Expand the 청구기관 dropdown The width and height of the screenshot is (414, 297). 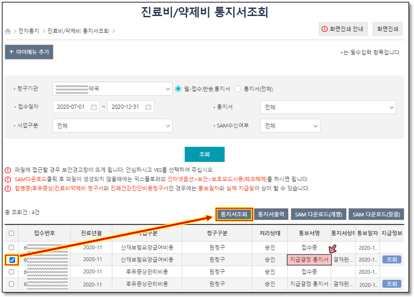(112, 89)
